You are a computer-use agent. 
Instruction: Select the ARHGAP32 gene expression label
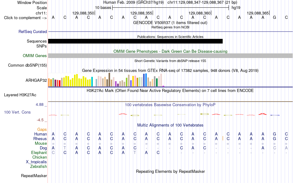pos(36,80)
